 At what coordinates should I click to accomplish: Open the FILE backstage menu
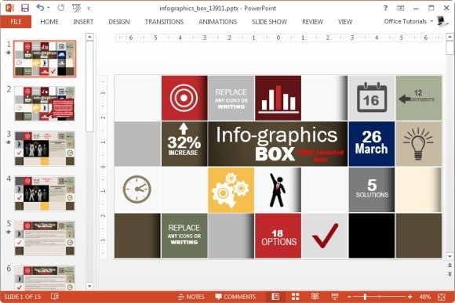pyautogui.click(x=16, y=22)
